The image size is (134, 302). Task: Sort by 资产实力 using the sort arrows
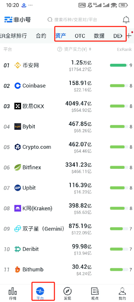[x=90, y=49]
